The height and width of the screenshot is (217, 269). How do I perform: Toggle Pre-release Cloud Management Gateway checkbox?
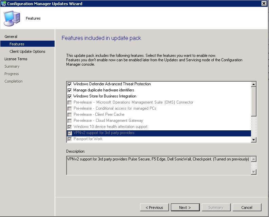click(x=70, y=121)
